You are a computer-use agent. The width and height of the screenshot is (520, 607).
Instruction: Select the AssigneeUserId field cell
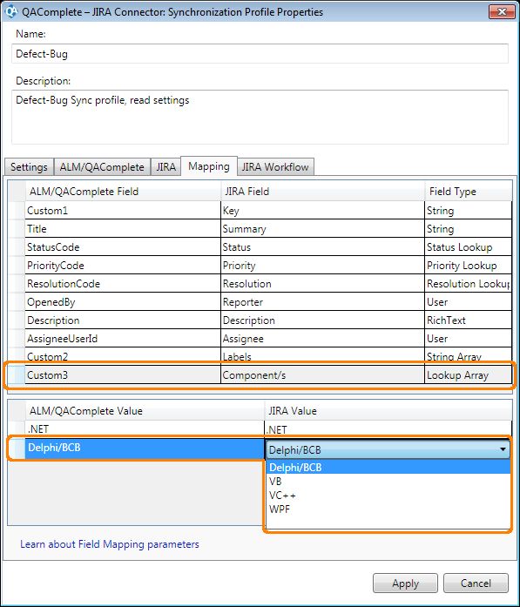tap(123, 339)
